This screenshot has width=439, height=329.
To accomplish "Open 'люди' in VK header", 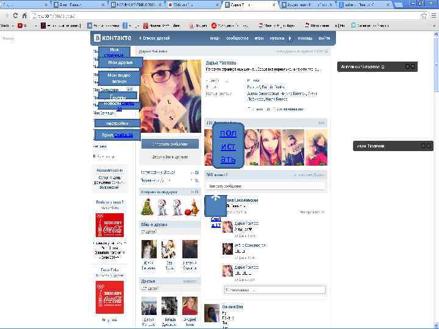I will point(215,38).
